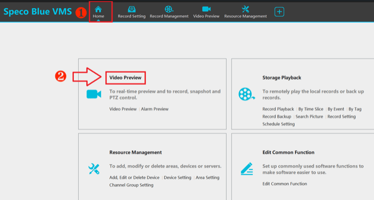Open Add, Edit or Delete Device link
Viewport: 374px width, 200px height.
134,178
